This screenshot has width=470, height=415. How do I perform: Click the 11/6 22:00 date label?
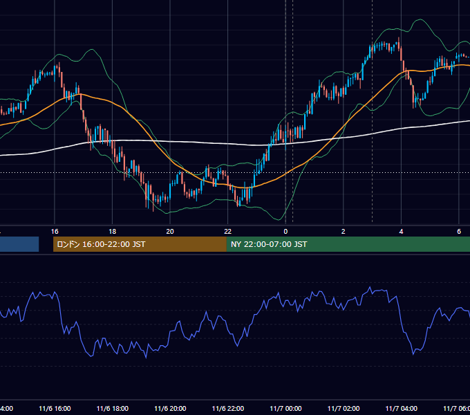coord(228,409)
